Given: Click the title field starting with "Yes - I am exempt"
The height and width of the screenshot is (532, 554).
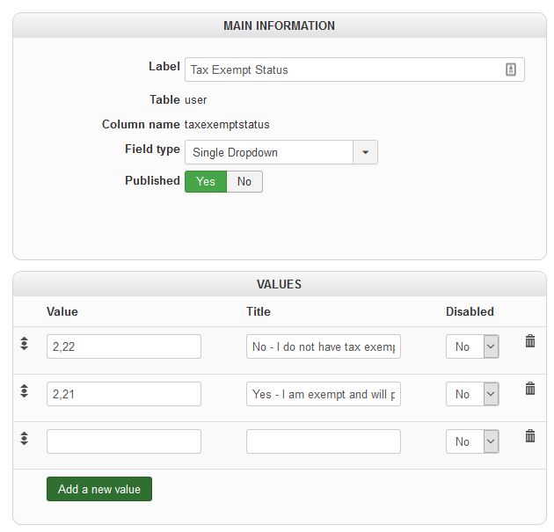Looking at the screenshot, I should [323, 394].
